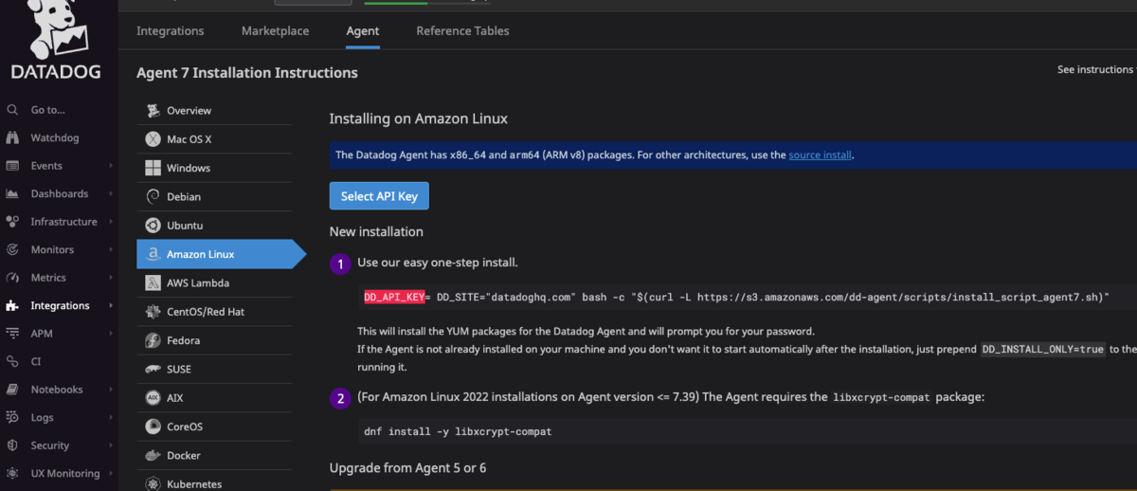This screenshot has height=491, width=1137.
Task: Open Metrics in the sidebar
Action: coord(48,278)
